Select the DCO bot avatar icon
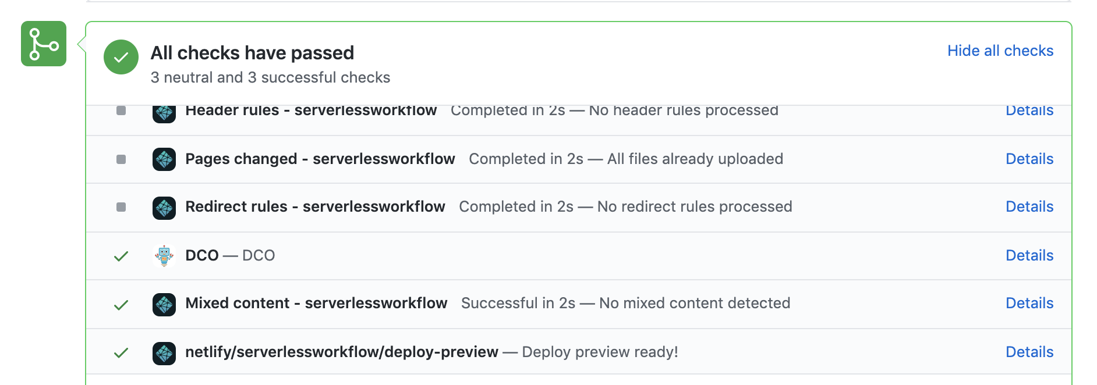The width and height of the screenshot is (1097, 385). pos(165,255)
